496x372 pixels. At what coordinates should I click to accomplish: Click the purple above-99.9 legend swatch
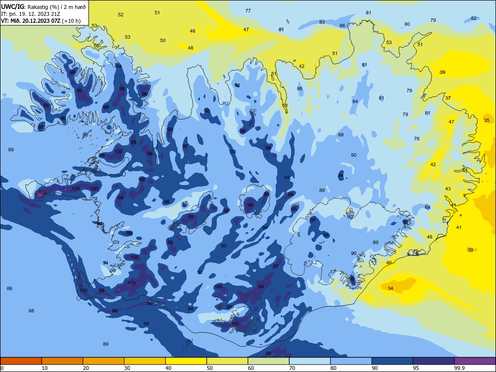click(x=475, y=361)
